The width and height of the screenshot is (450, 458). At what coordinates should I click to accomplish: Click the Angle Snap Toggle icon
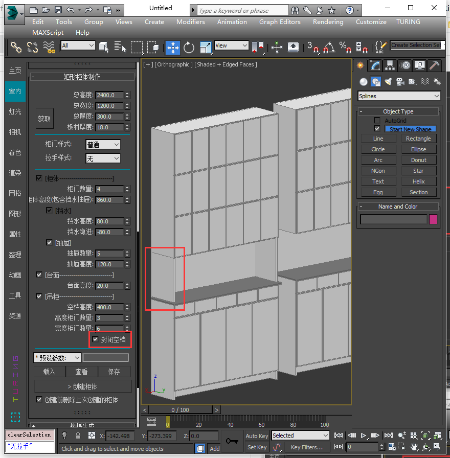click(x=329, y=47)
